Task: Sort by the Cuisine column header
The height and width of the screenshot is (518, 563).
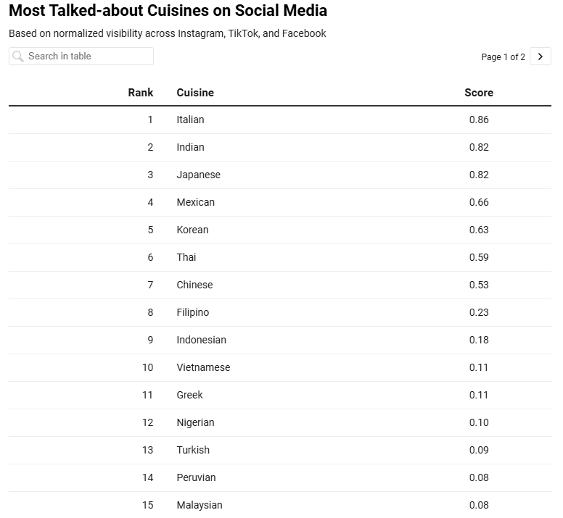Action: tap(195, 93)
